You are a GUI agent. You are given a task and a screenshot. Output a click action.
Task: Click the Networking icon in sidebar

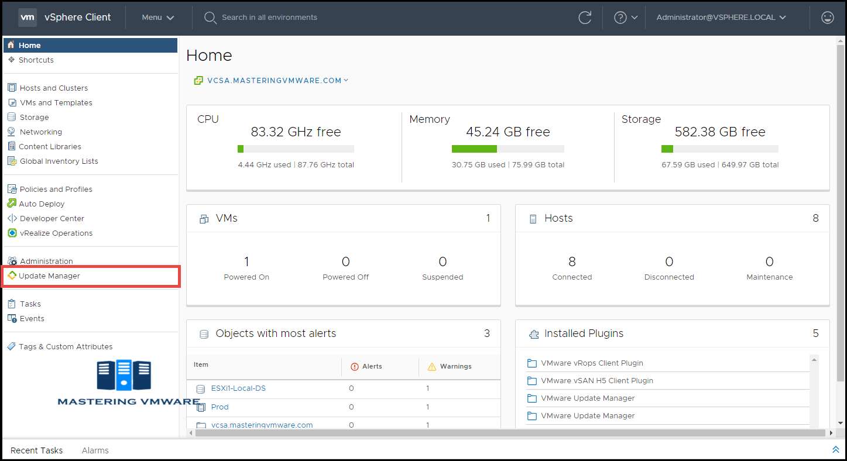pos(12,132)
